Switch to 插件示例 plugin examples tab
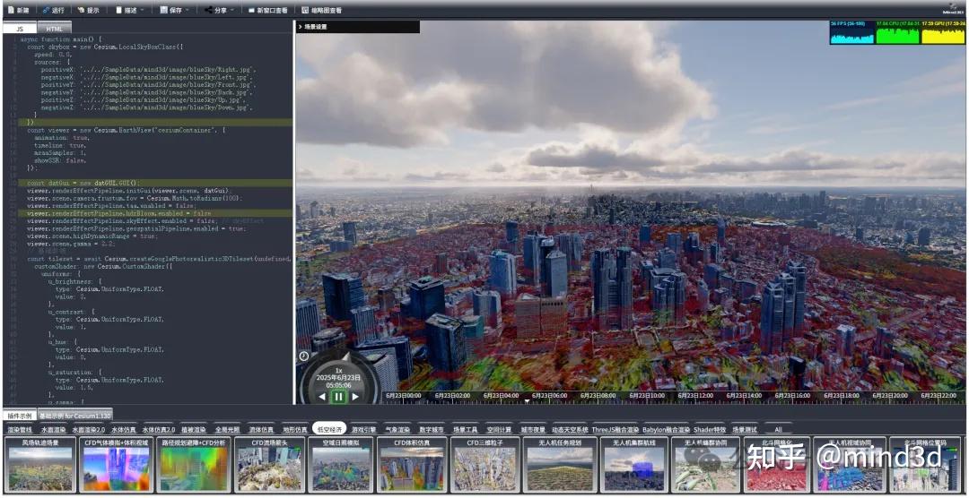This screenshot has height=498, width=969. pos(20,416)
